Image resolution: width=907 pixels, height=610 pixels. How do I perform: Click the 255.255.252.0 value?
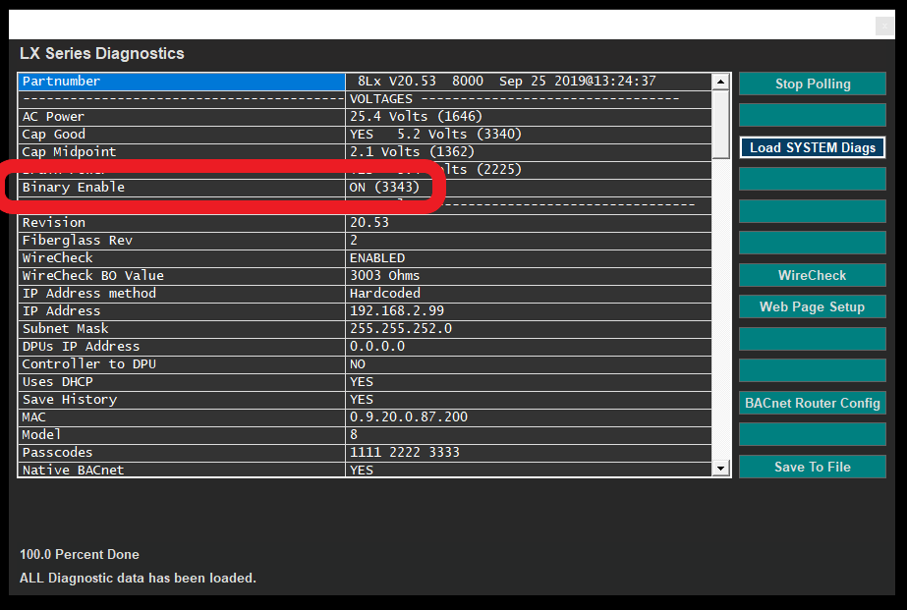click(401, 328)
